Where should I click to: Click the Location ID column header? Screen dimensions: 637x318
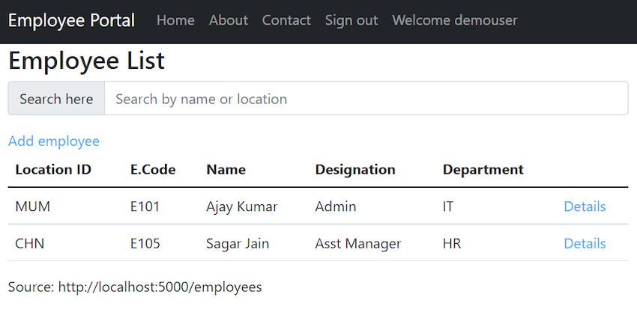coord(53,170)
